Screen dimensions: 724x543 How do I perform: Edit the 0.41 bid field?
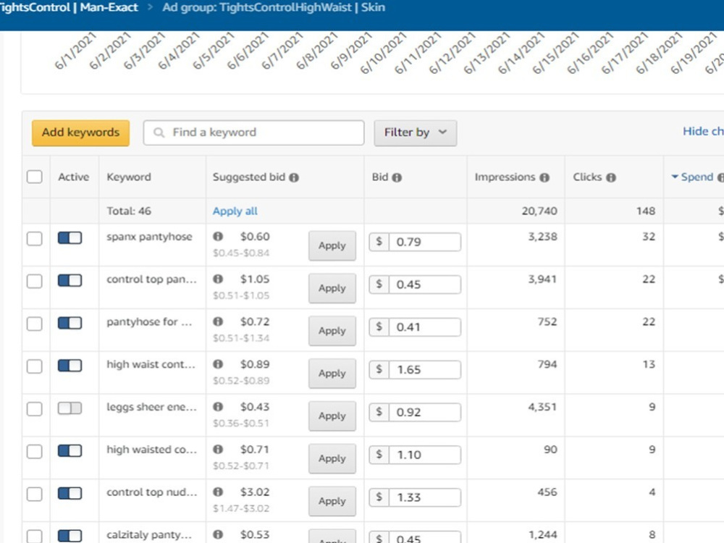(424, 327)
